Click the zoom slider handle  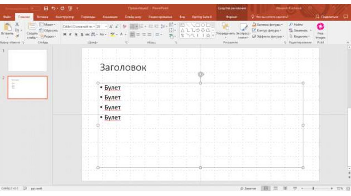313,188
